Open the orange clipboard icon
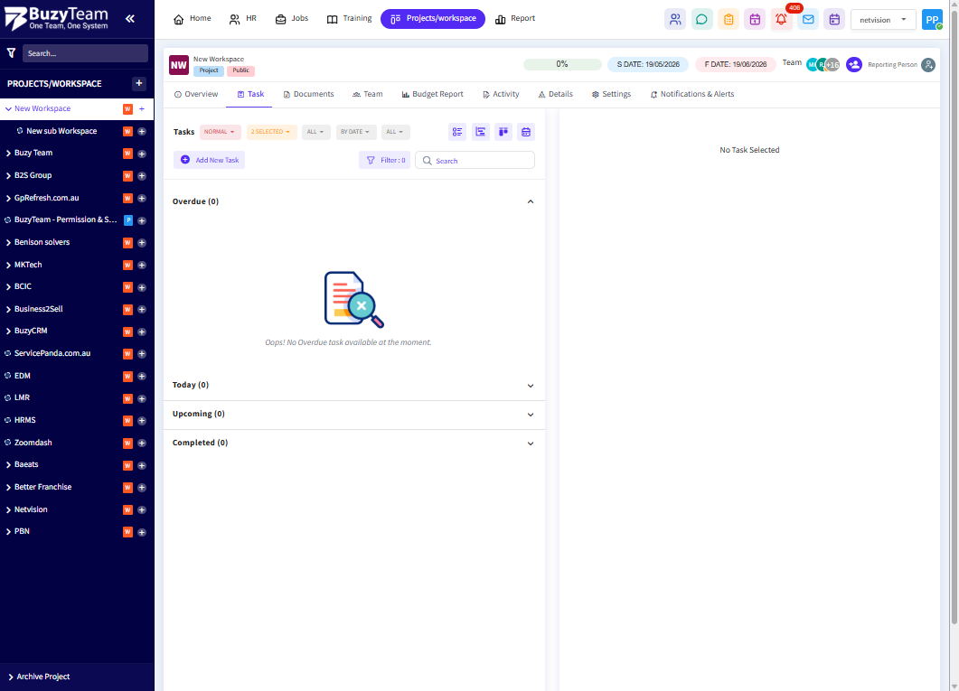Viewport: 959px width, 691px height. coord(729,20)
